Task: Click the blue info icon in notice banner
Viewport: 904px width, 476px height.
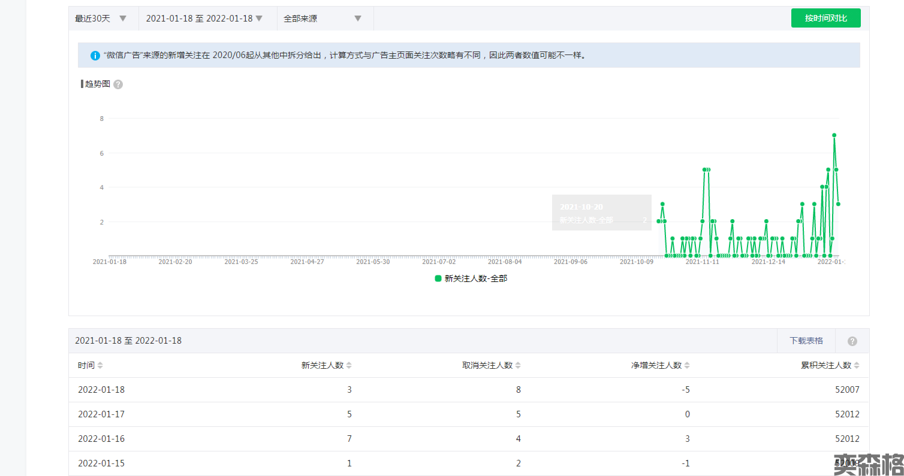Action: (x=95, y=56)
